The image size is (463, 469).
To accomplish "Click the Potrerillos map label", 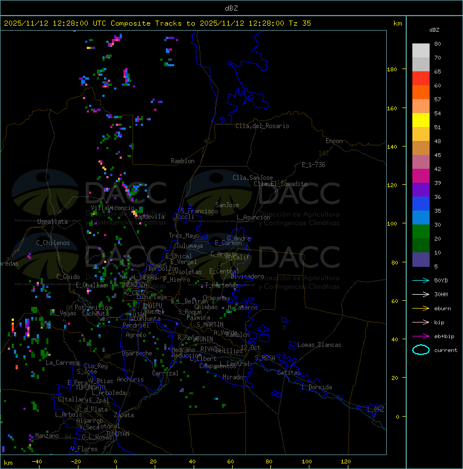I will click(x=93, y=307).
